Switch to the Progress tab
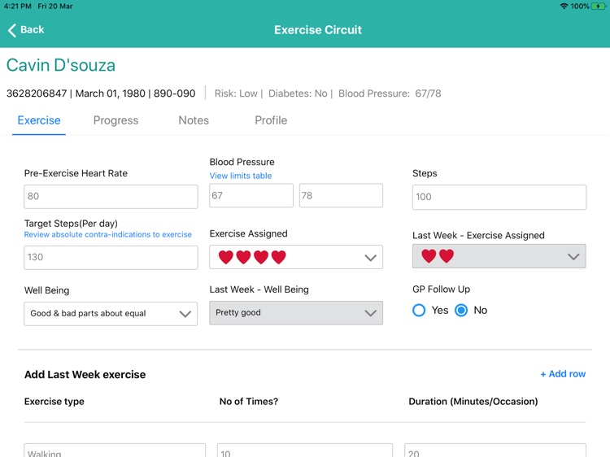The width and height of the screenshot is (610, 457). click(116, 120)
